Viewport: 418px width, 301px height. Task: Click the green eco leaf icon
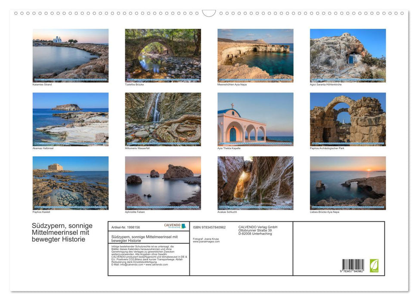pyautogui.click(x=374, y=265)
